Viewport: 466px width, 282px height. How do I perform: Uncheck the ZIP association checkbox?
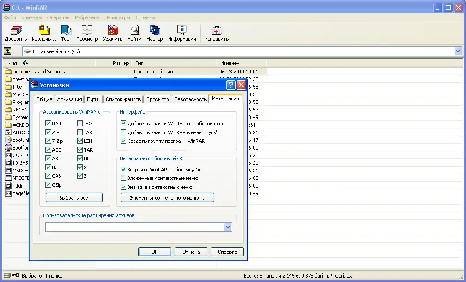pyautogui.click(x=48, y=132)
